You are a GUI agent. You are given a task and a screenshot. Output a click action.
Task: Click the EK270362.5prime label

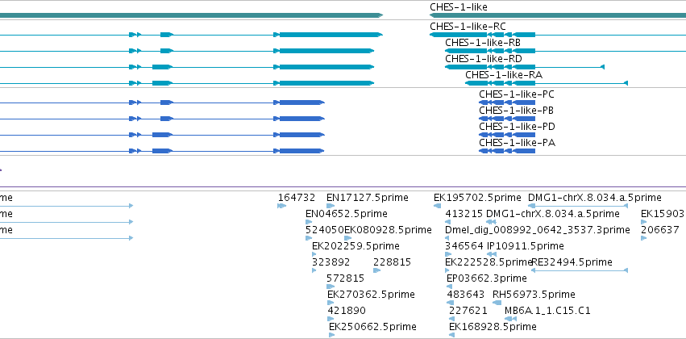point(371,295)
